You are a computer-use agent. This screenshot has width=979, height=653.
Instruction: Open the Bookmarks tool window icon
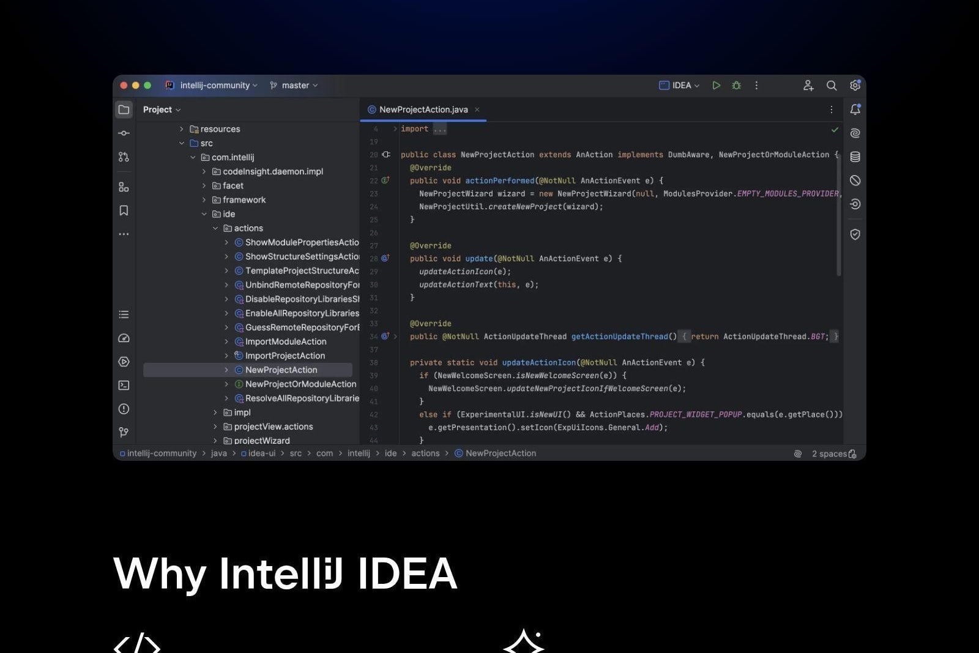click(124, 211)
